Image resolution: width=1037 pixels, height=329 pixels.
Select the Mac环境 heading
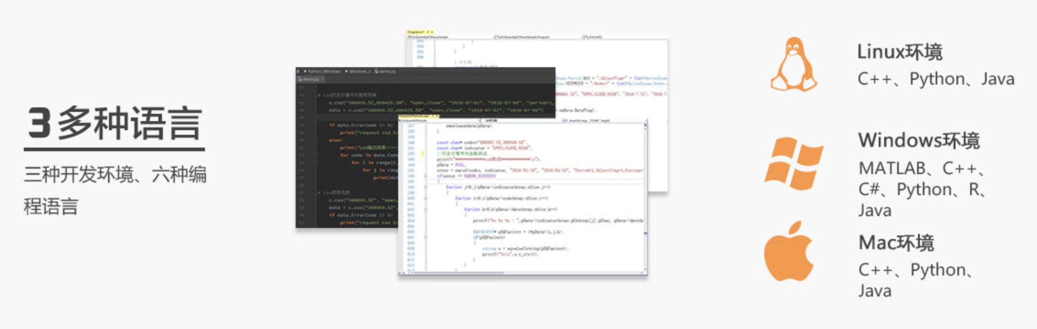coord(896,243)
